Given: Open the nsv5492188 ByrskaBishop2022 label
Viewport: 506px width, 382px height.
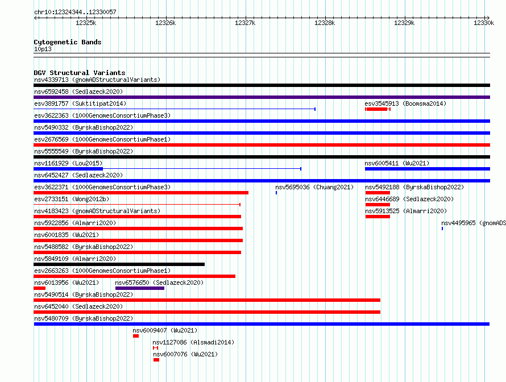Looking at the screenshot, I should [x=414, y=187].
